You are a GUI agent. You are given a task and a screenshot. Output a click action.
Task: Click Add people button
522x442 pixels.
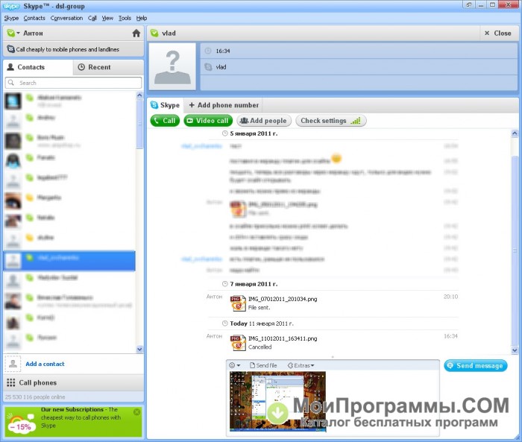click(264, 121)
